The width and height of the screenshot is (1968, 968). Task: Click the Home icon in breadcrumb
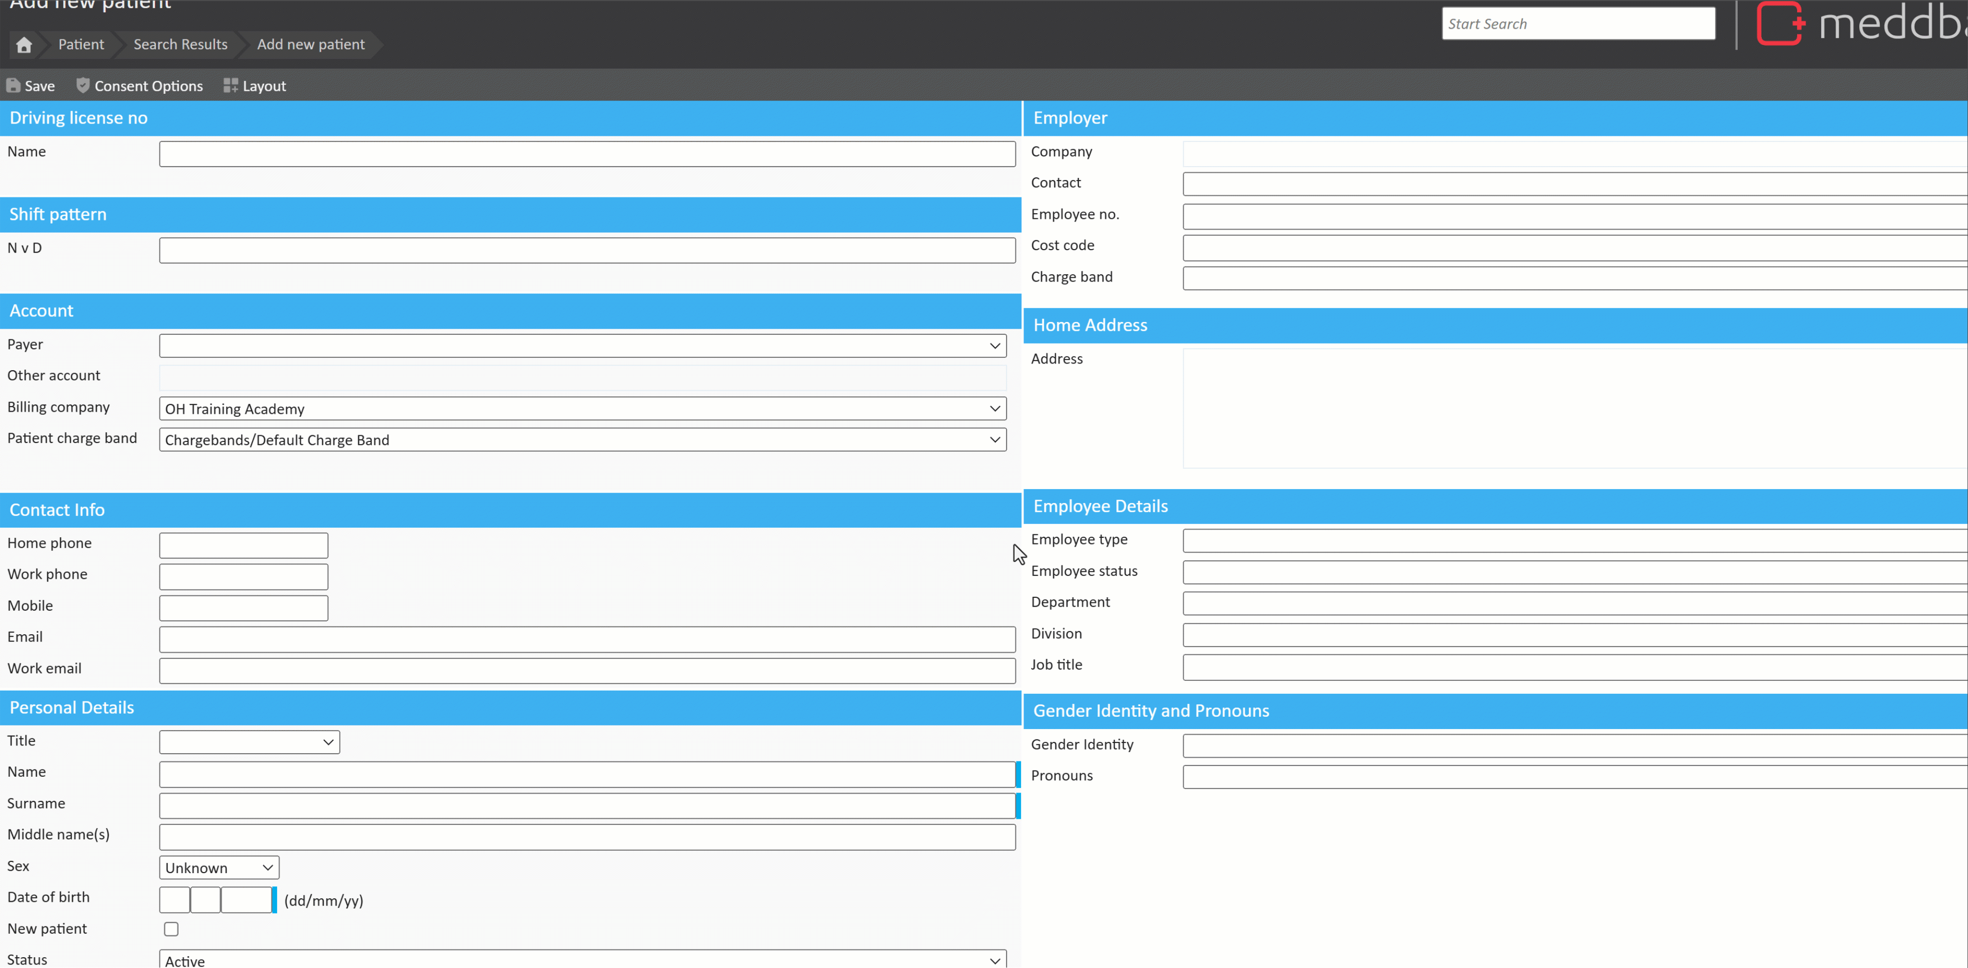[x=24, y=44]
